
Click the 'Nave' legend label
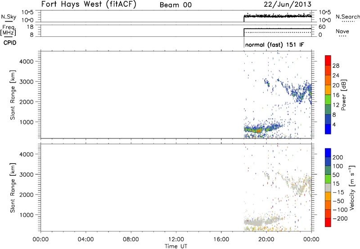pos(342,31)
